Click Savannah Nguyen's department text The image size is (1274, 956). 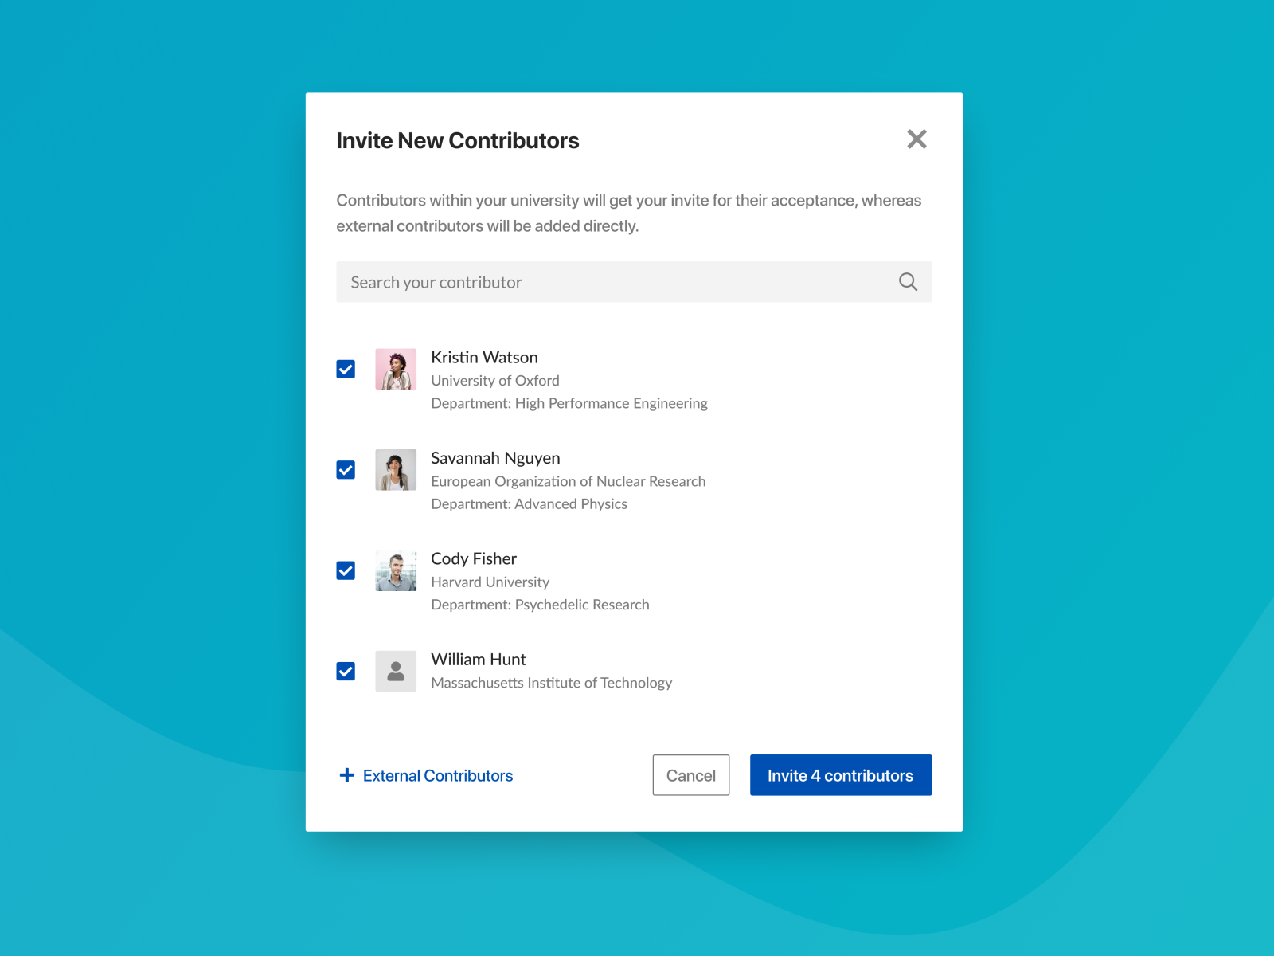(x=528, y=503)
